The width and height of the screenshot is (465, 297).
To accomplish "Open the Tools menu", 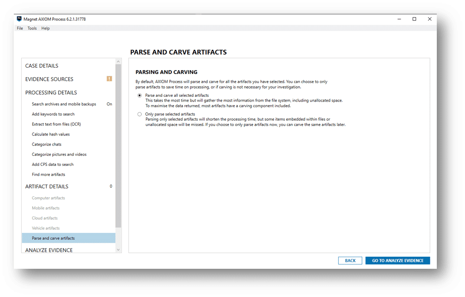I will [32, 28].
